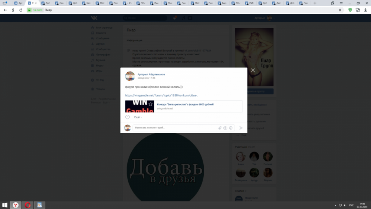Open the Windows Start button
Image resolution: width=371 pixels, height=209 pixels.
point(5,205)
